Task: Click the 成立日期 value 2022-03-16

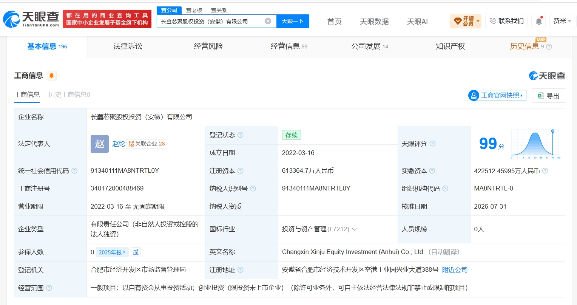Action: (x=298, y=153)
